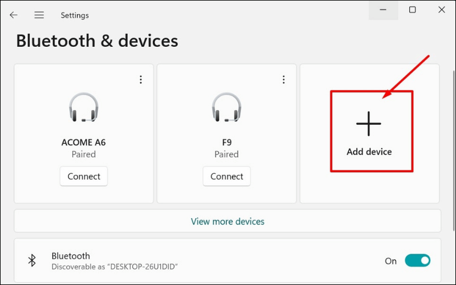The image size is (456, 285).
Task: Close the Settings window
Action: click(x=441, y=10)
